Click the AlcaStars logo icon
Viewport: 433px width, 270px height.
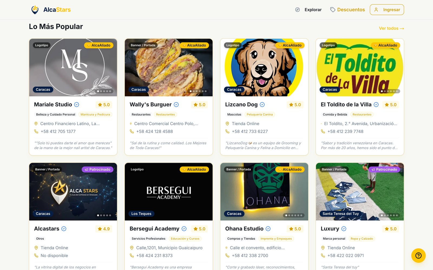35,10
